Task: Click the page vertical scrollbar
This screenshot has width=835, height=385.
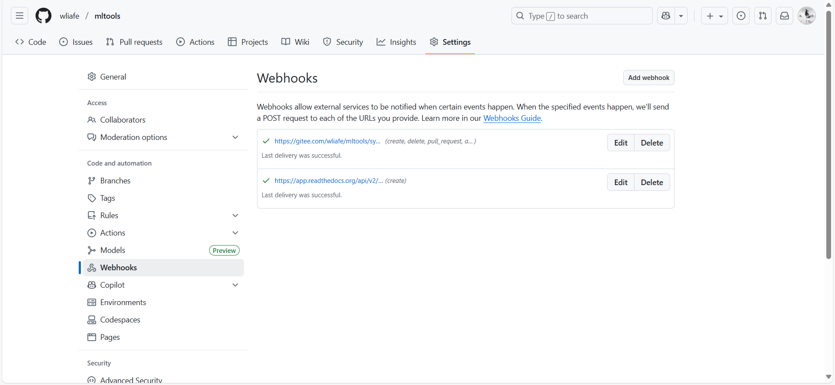Action: coord(828,130)
